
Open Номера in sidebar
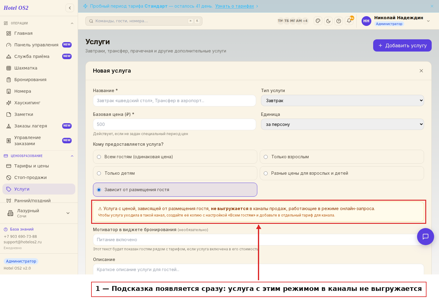[39, 91]
